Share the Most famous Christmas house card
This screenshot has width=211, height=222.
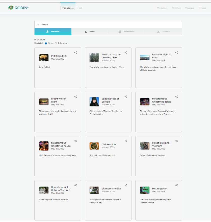click(x=75, y=141)
